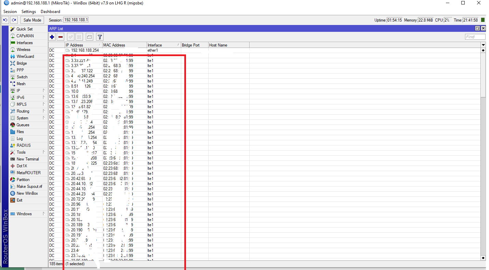Click the filter funnel button

(x=100, y=37)
